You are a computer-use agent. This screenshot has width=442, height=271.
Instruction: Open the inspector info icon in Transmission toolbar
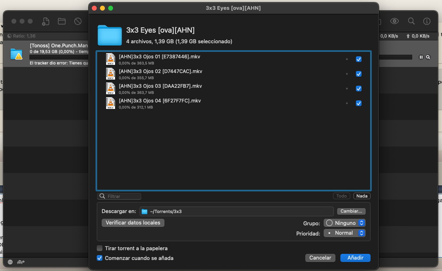click(x=427, y=21)
